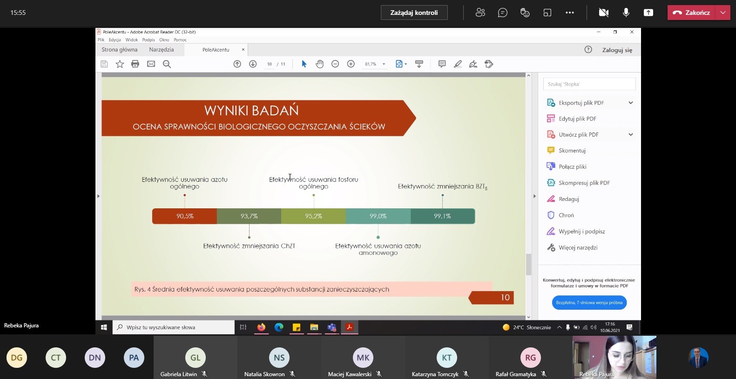The image size is (736, 379).
Task: Expand dropdown arrow next to Zakończ
Action: [x=723, y=13]
